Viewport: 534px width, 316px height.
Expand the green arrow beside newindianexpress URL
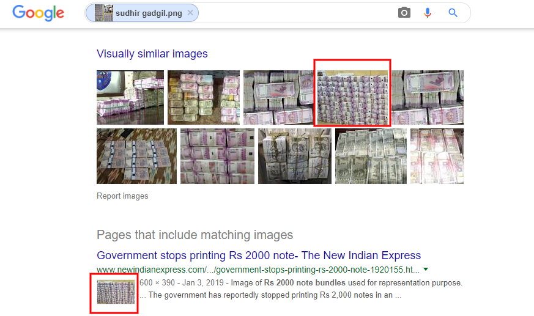coord(425,270)
